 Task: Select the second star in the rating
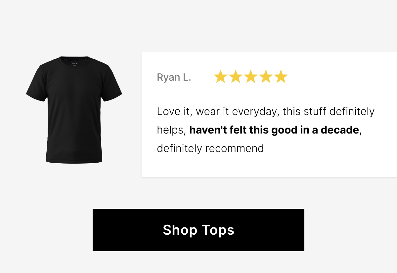click(235, 77)
